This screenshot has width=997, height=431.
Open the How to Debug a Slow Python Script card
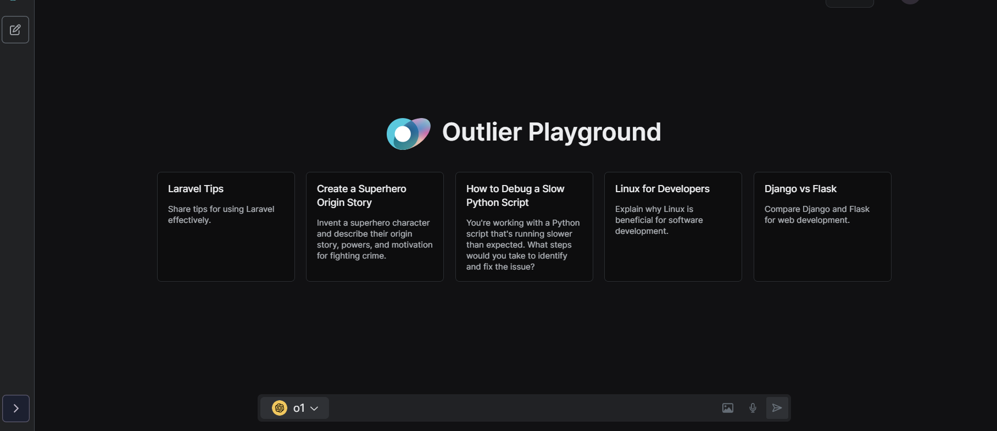coord(524,227)
